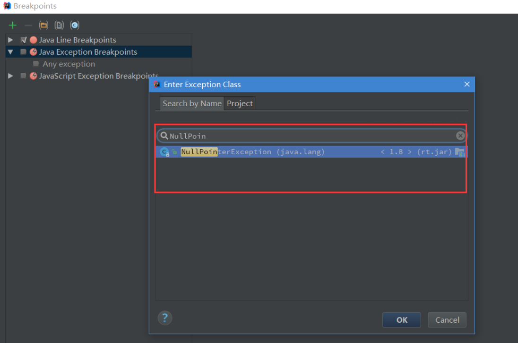Click IntelliJ icon in Breakpoints title bar
This screenshot has width=518, height=343.
(x=7, y=6)
